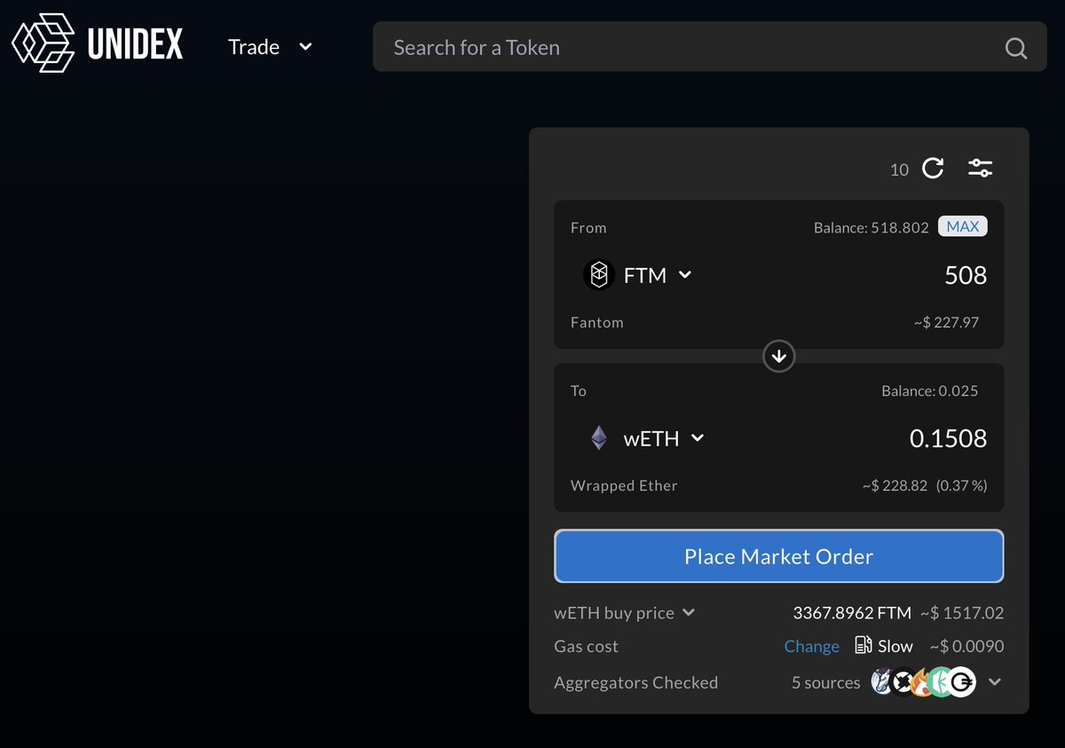This screenshot has width=1065, height=748.
Task: Click the Fantom network label
Action: pos(597,323)
